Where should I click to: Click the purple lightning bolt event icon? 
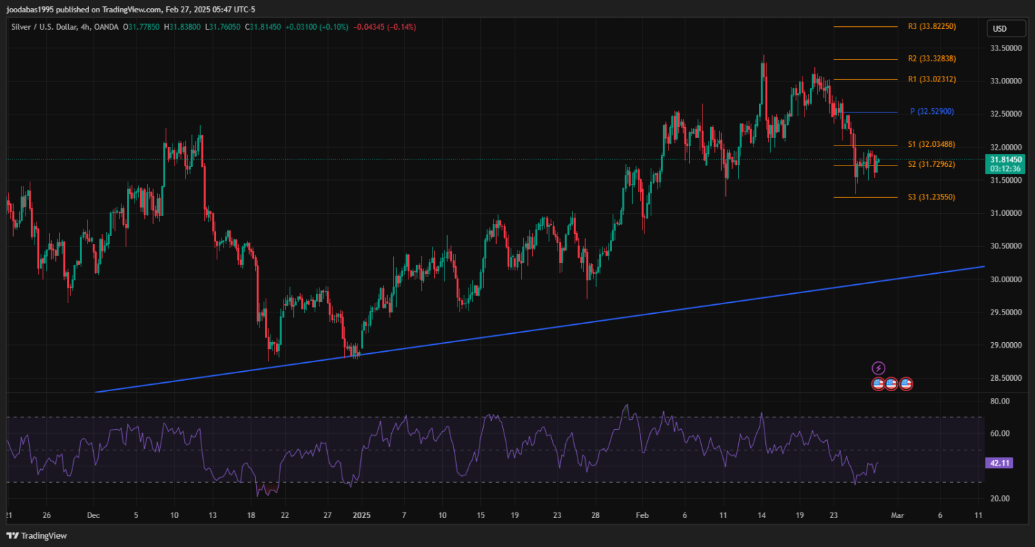[878, 368]
